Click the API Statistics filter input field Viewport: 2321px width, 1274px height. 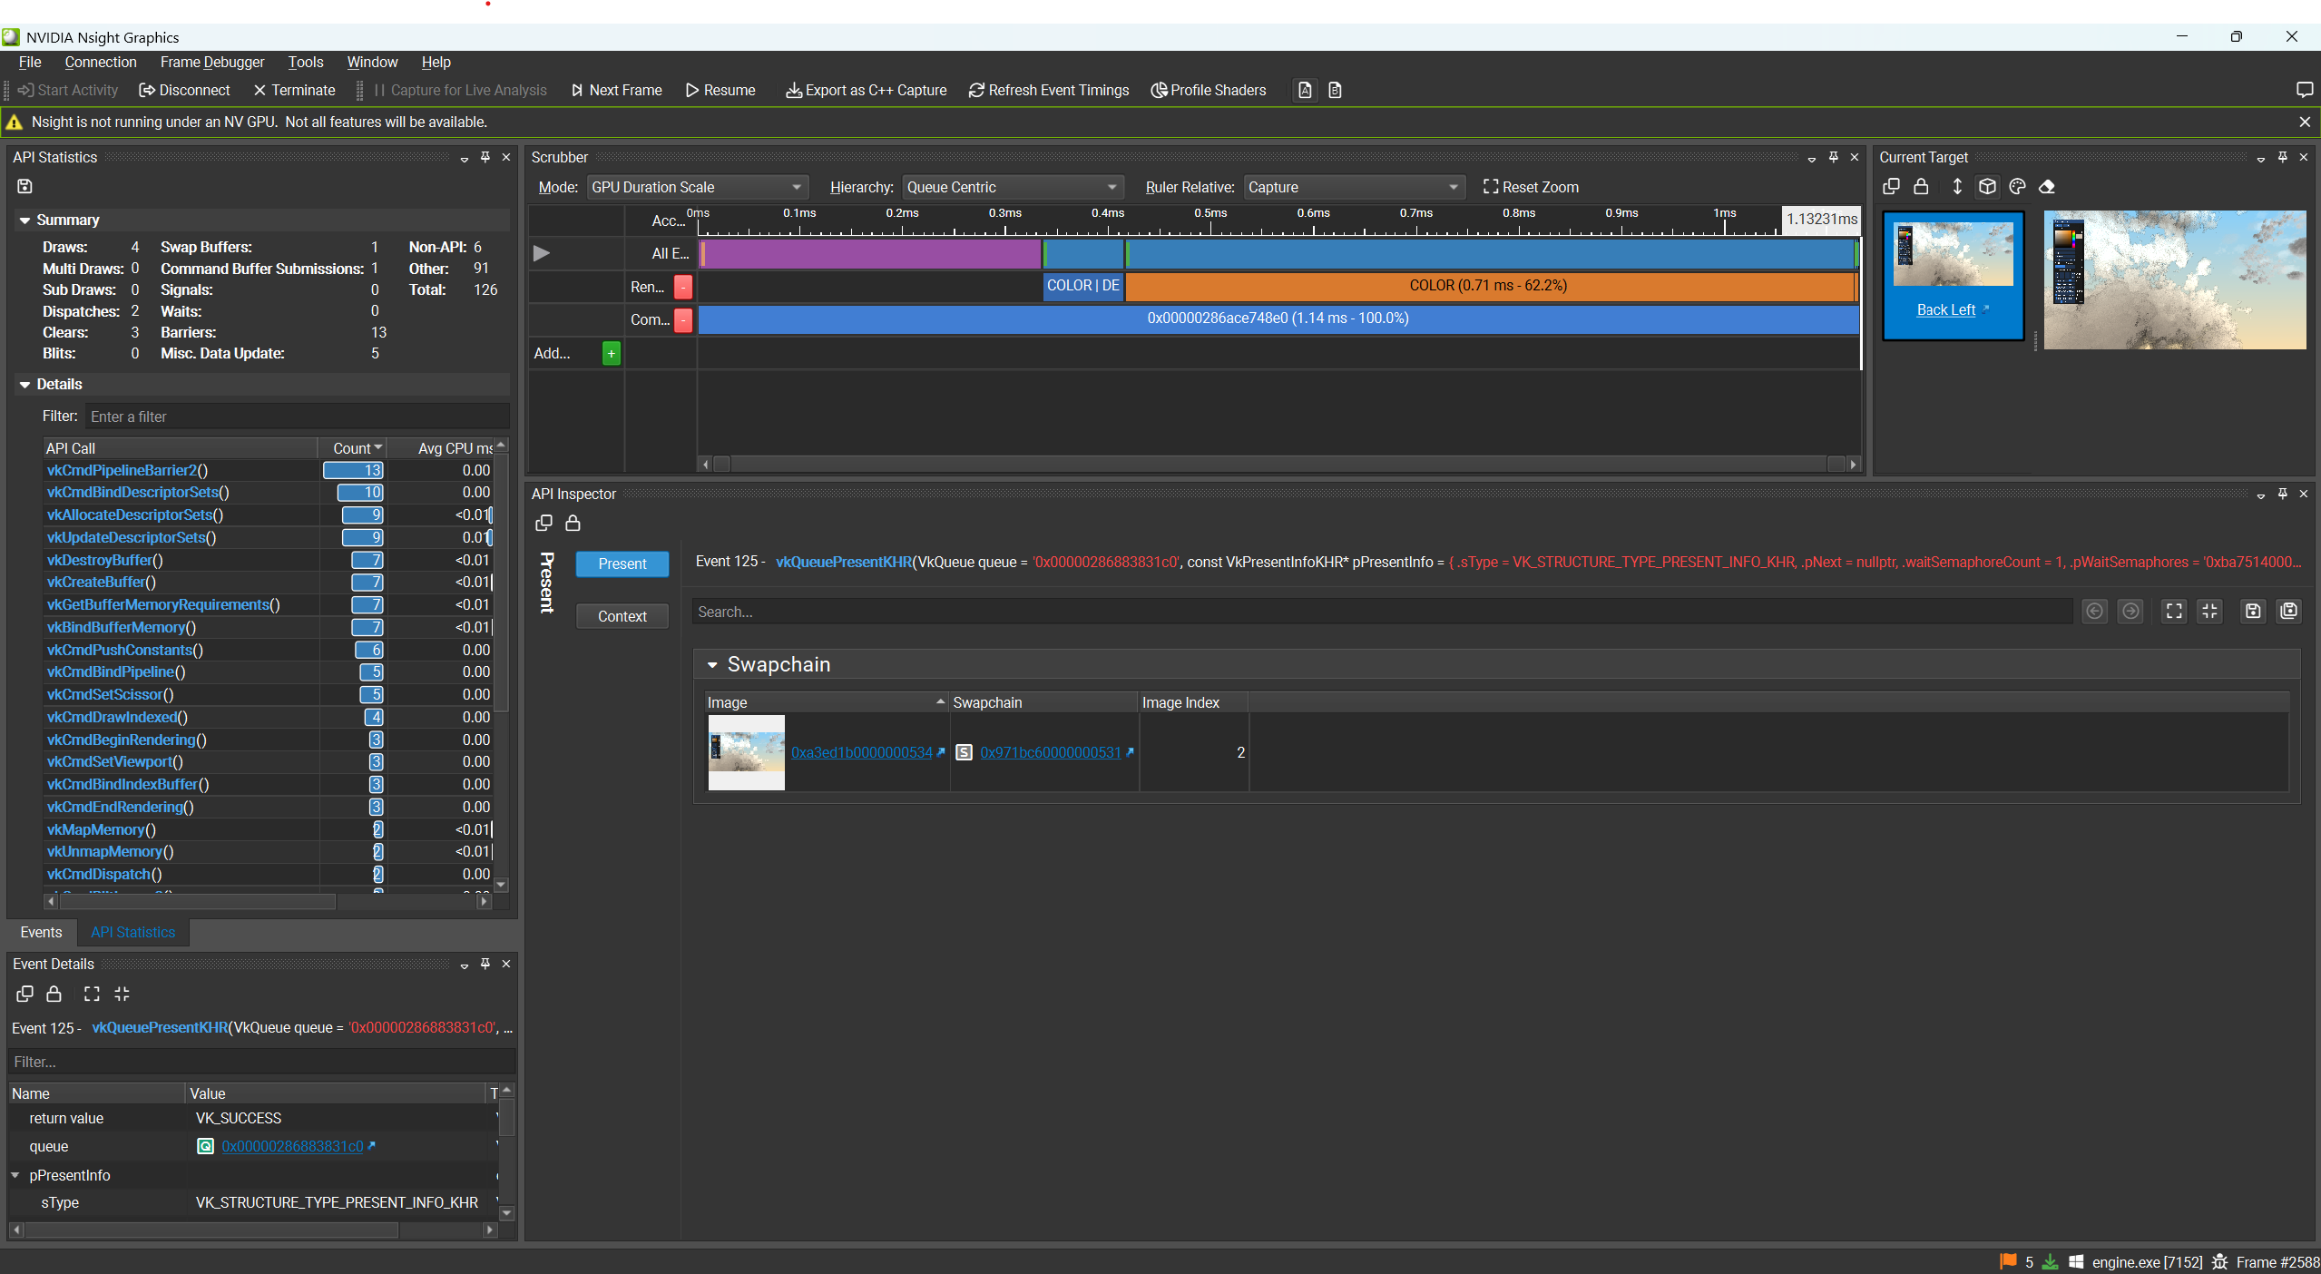(298, 416)
